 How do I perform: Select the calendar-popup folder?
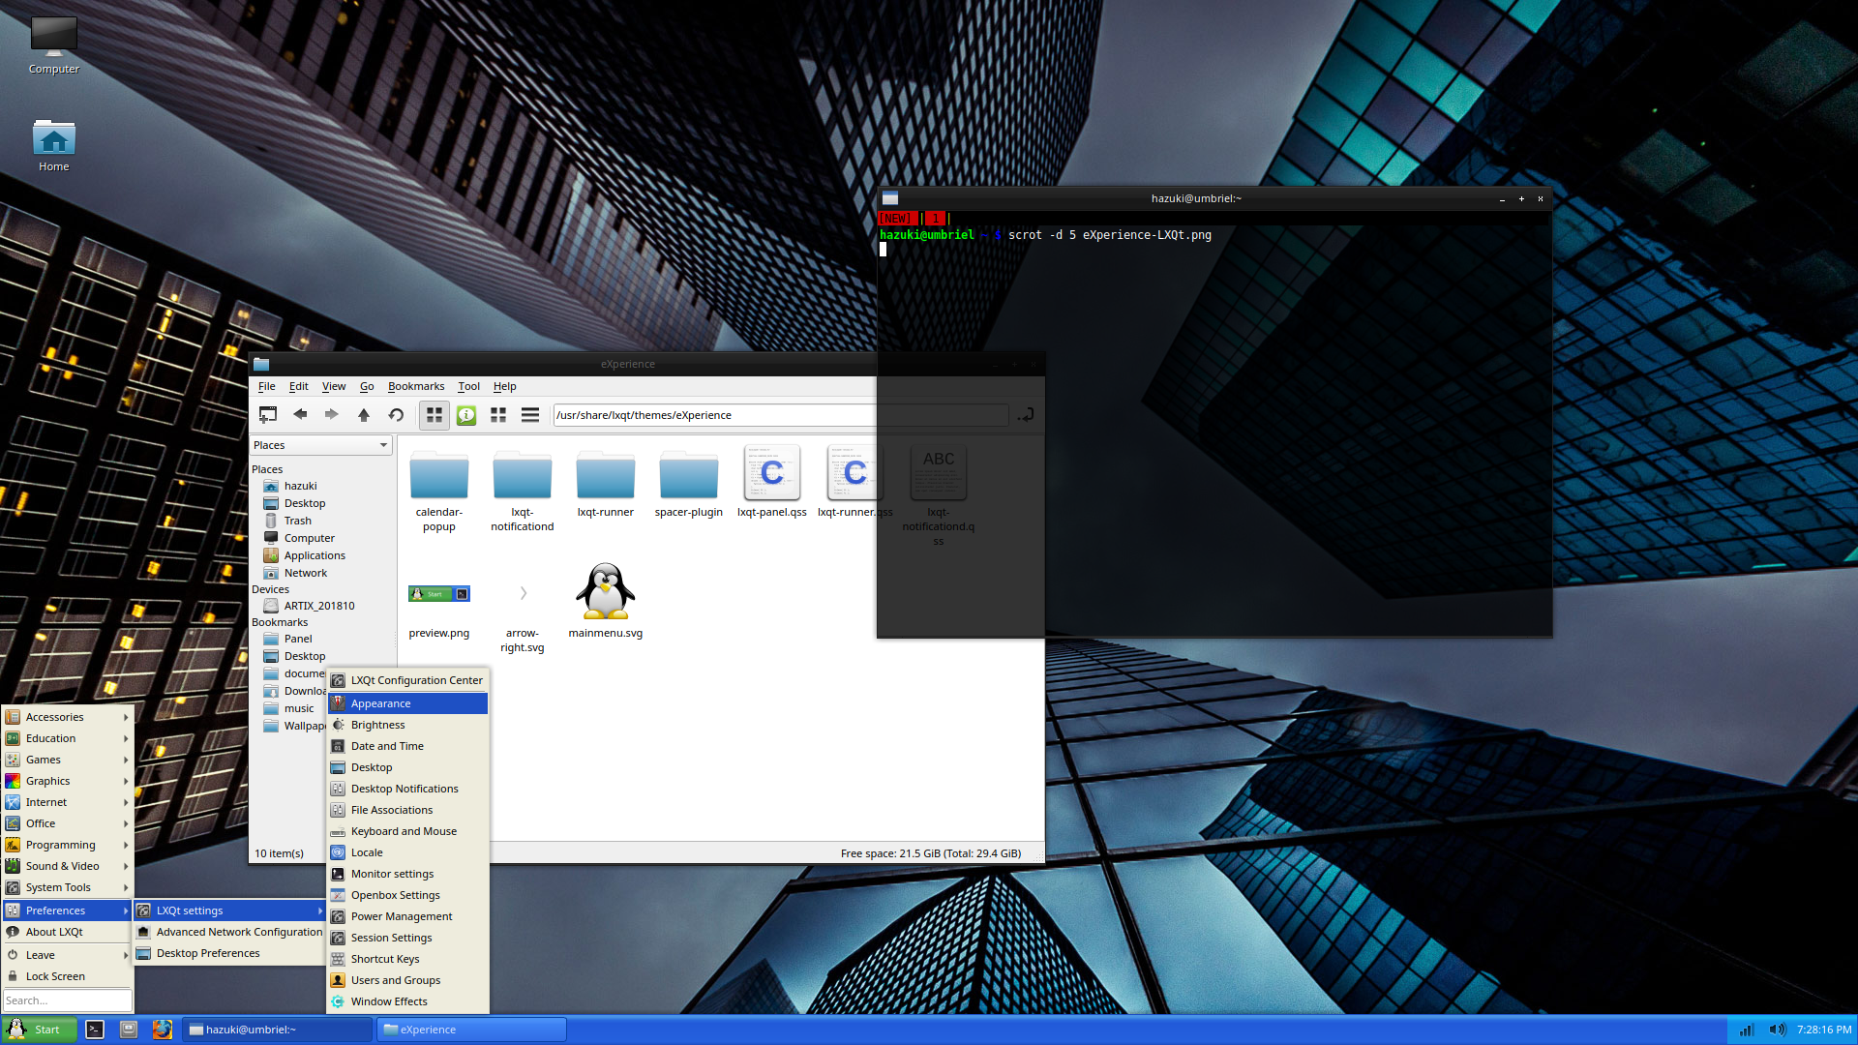439,492
